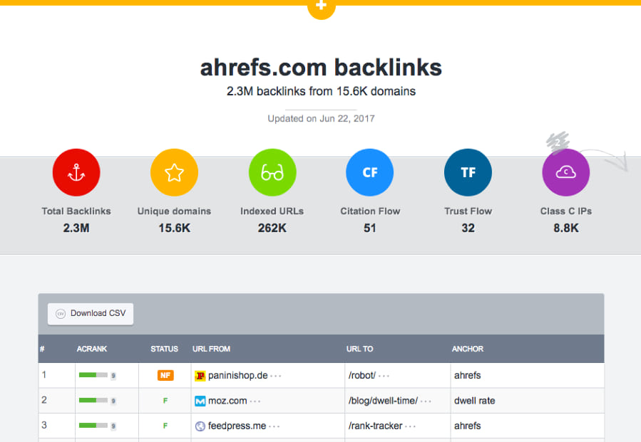This screenshot has width=641, height=442.
Task: Expand the ellipsis after paninishop.de
Action: click(x=275, y=377)
